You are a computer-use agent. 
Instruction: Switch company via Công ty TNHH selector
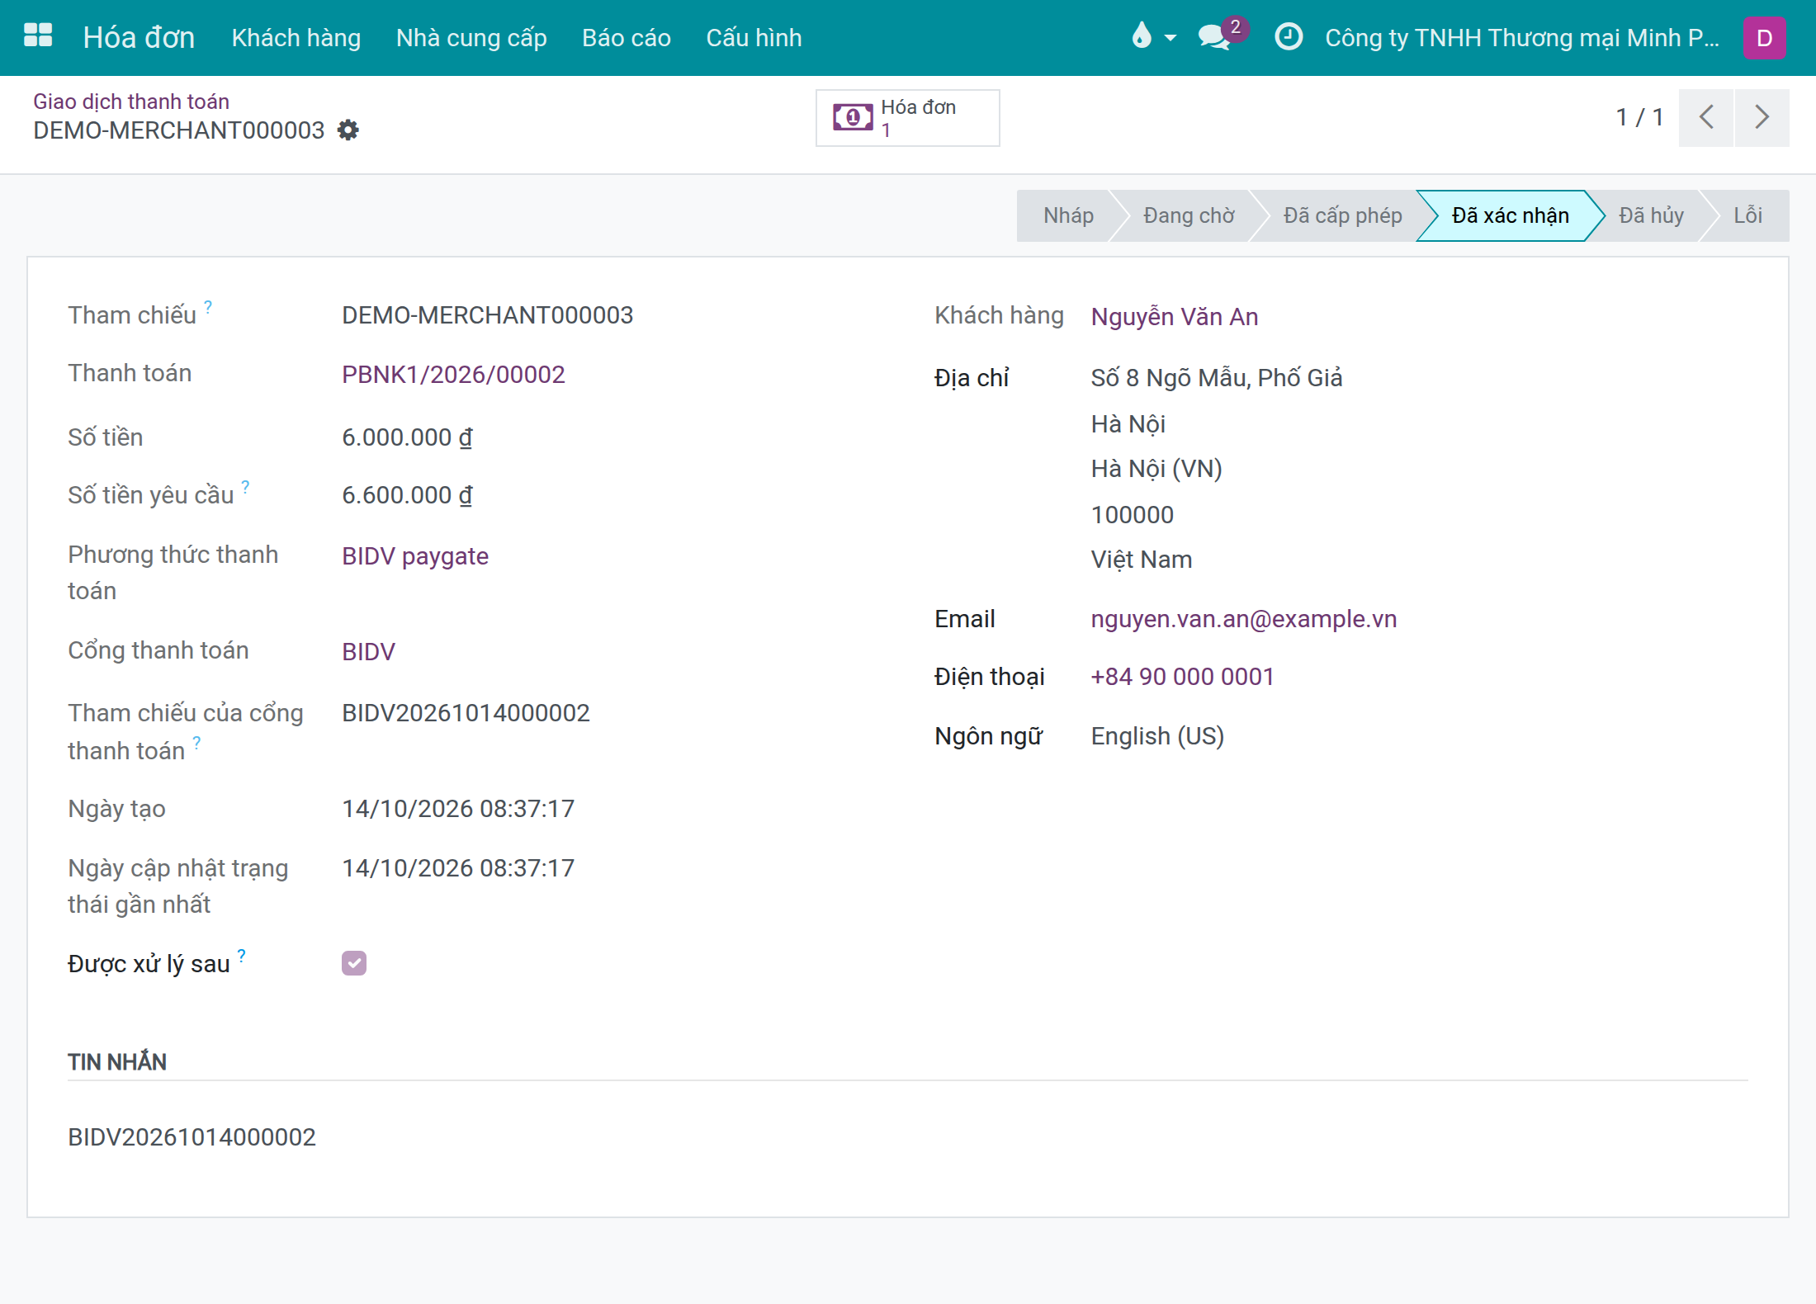(x=1522, y=37)
